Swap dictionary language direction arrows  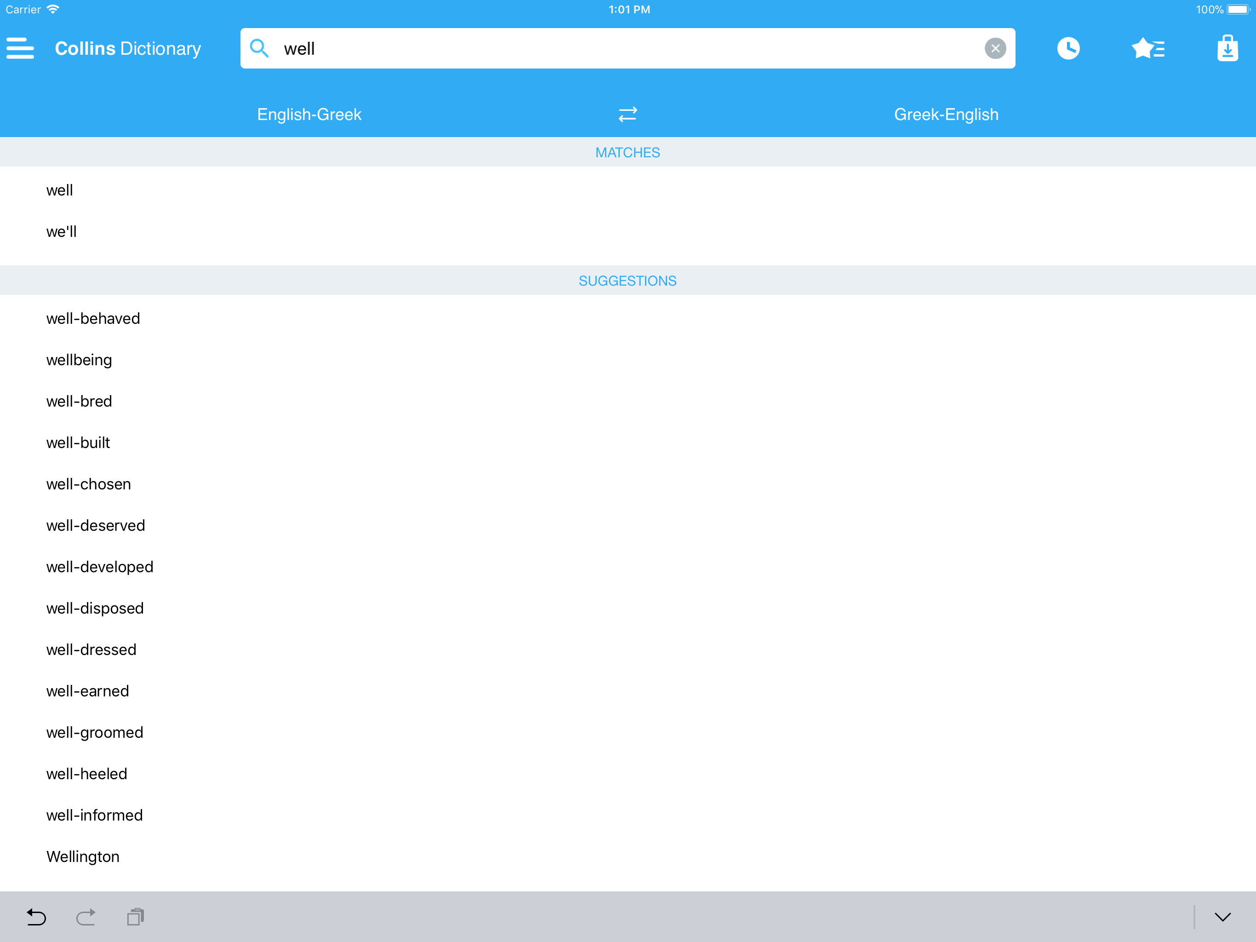tap(628, 114)
